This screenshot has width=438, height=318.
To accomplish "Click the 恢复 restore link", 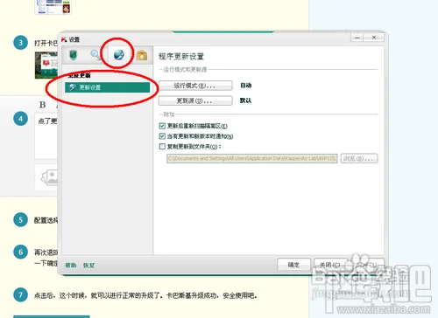I will click(88, 266).
